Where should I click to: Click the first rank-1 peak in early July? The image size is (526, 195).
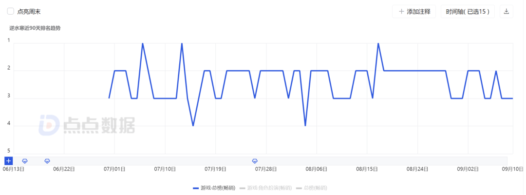click(x=143, y=43)
